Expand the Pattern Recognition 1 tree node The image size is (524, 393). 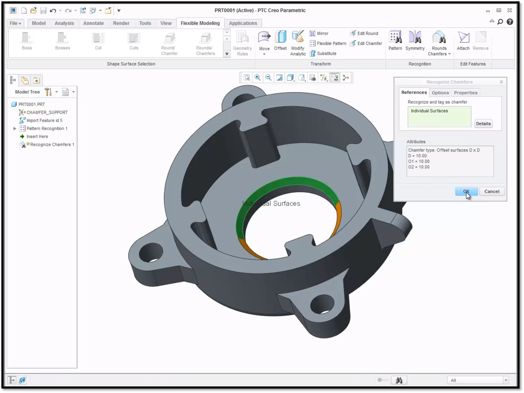15,128
